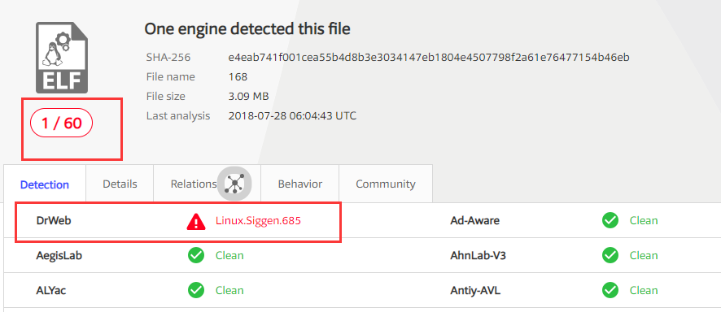This screenshot has height=312, width=721.
Task: Click the green checkmark for AegisLab
Action: pyautogui.click(x=196, y=256)
